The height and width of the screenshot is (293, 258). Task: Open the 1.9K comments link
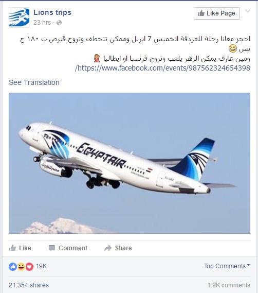(x=229, y=285)
